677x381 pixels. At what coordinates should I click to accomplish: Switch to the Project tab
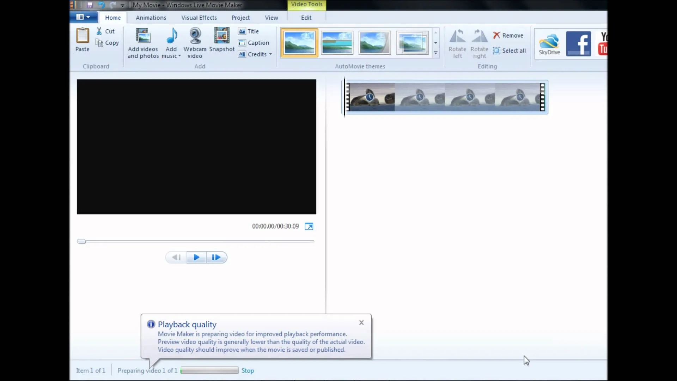pyautogui.click(x=240, y=18)
